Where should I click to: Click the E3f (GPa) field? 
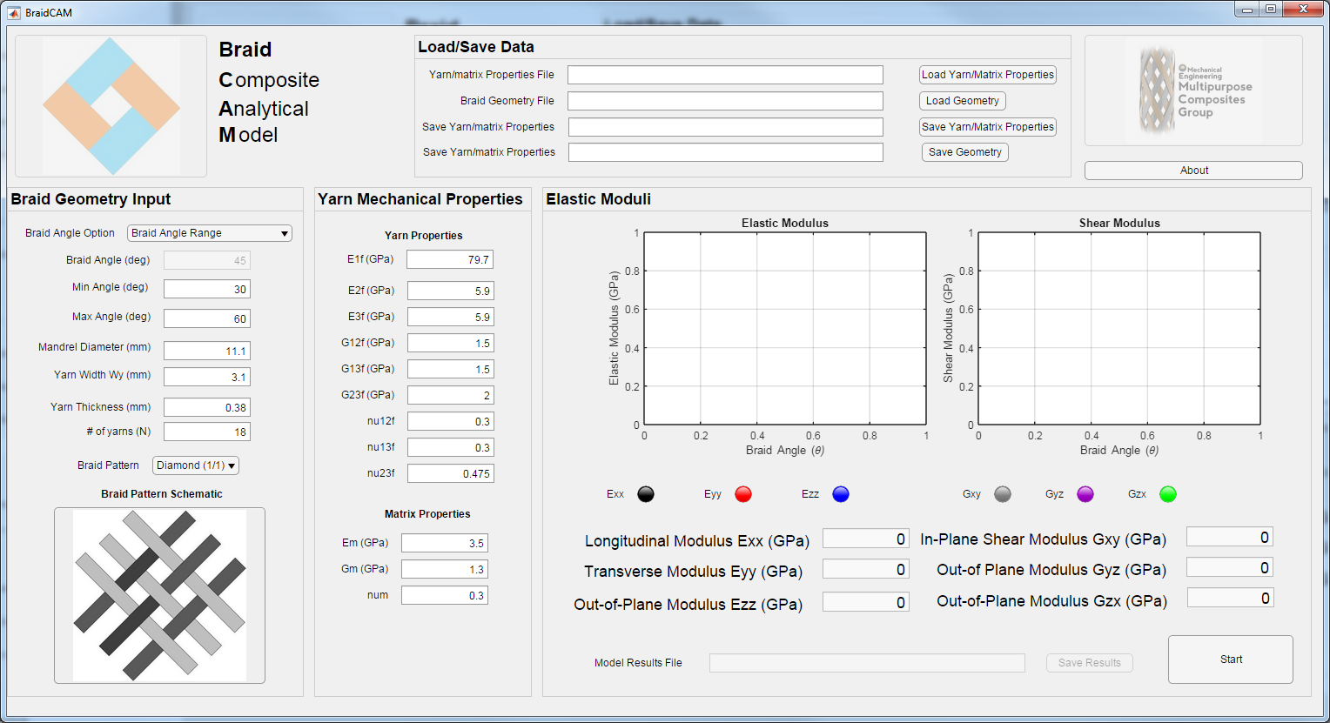click(451, 317)
